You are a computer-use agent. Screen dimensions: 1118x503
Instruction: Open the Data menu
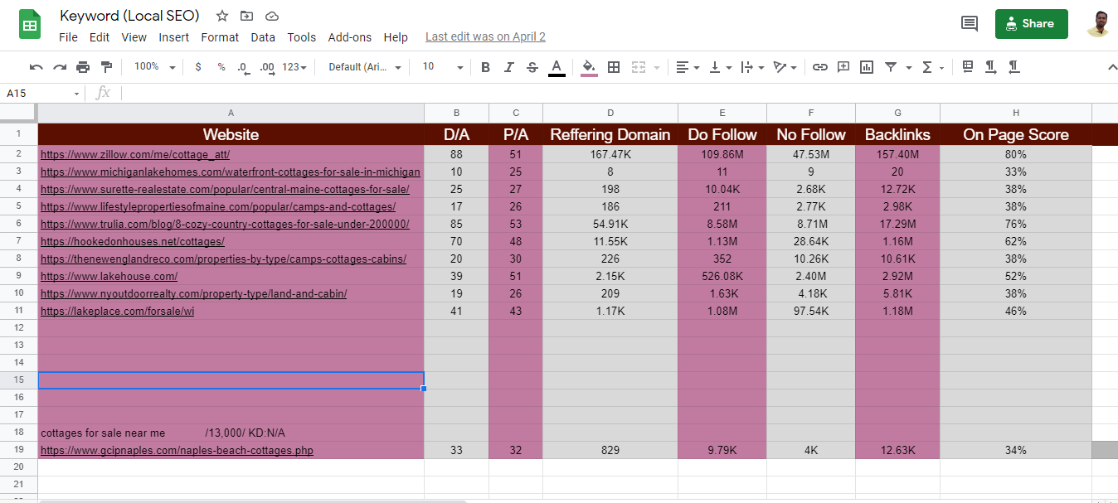[x=263, y=36]
